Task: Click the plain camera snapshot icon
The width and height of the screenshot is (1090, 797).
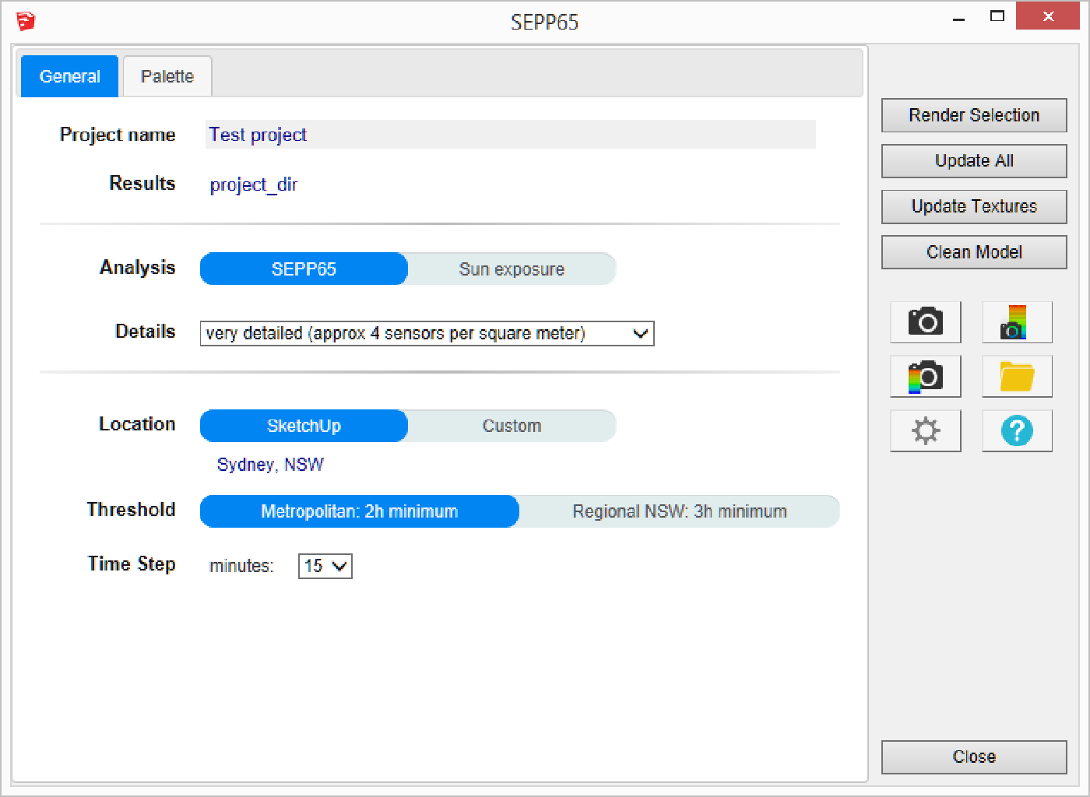Action: point(926,321)
